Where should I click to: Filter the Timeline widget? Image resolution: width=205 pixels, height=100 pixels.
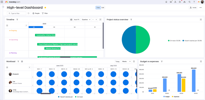(x=17, y=20)
